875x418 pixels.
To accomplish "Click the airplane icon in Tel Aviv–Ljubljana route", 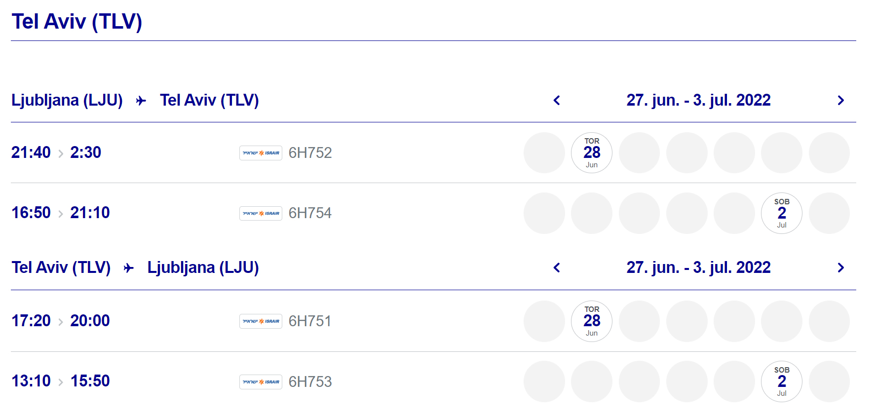I will click(129, 268).
